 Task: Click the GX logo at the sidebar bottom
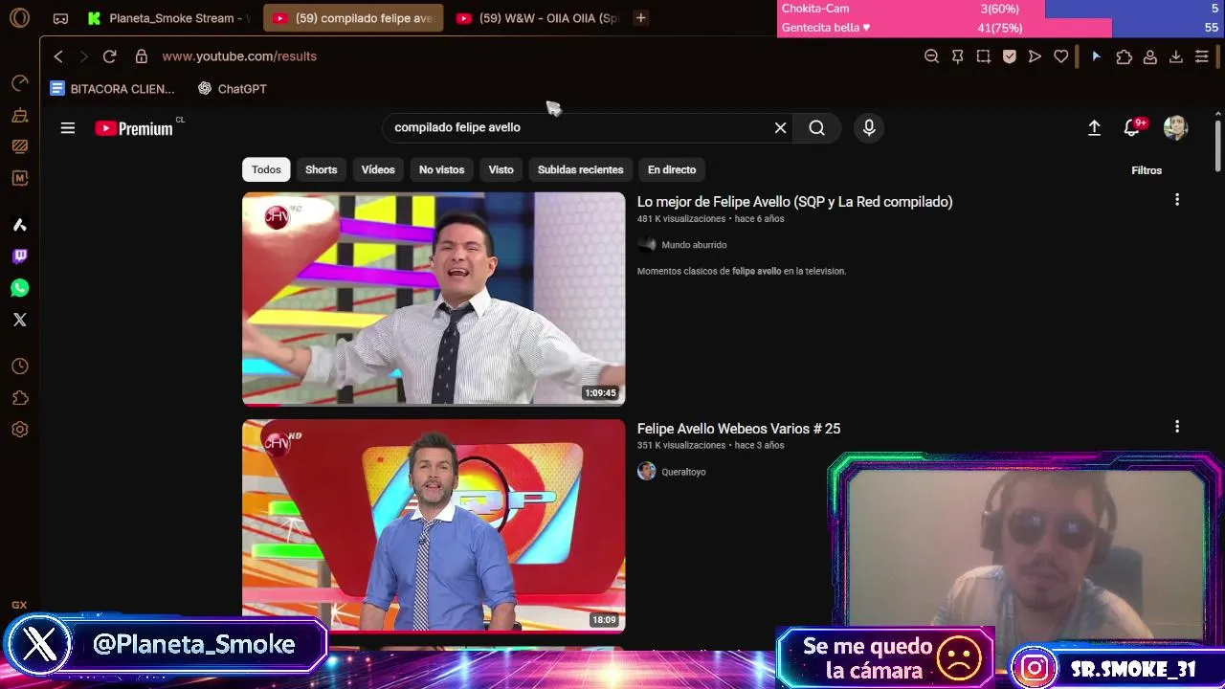19,606
